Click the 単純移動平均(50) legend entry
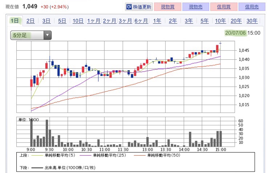267x173 pixels. [157, 156]
